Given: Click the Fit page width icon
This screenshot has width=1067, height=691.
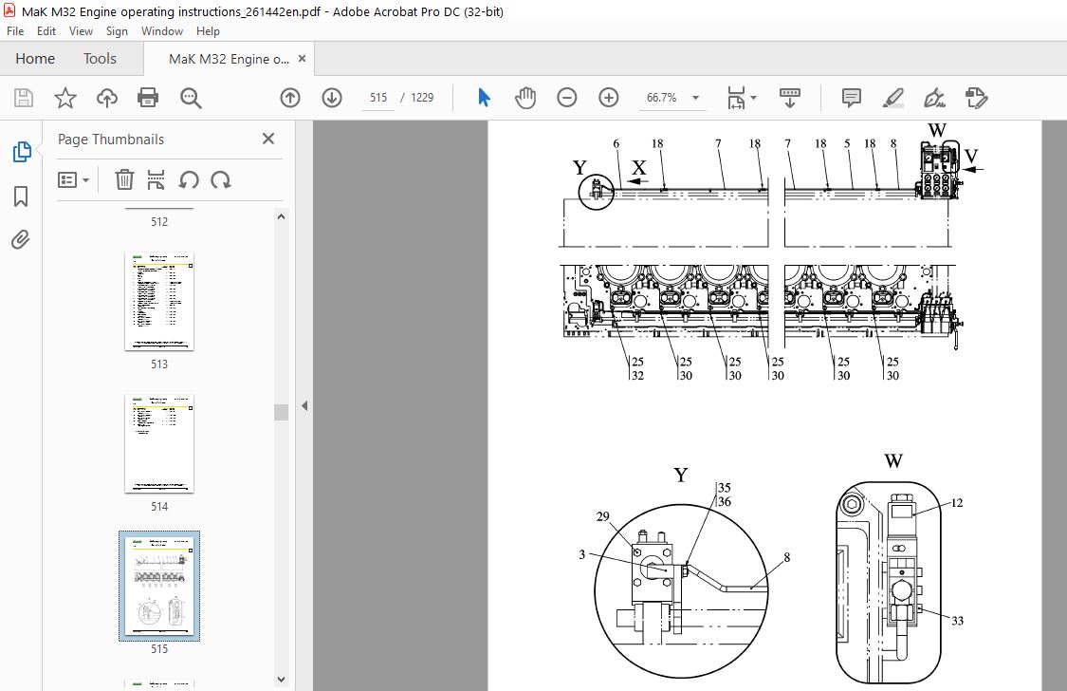Looking at the screenshot, I should [736, 98].
